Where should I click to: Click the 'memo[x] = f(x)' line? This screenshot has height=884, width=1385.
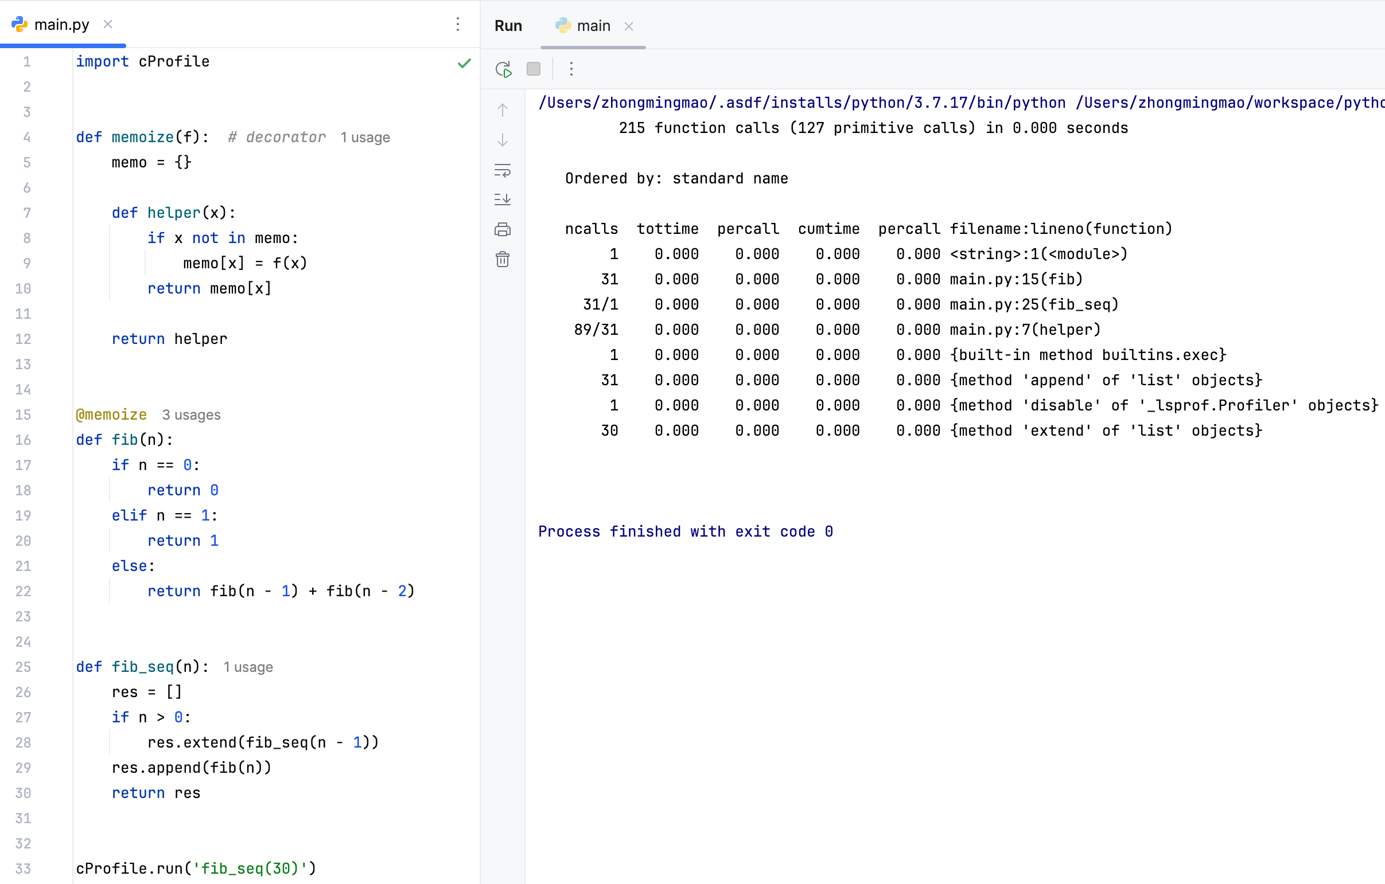pos(246,263)
